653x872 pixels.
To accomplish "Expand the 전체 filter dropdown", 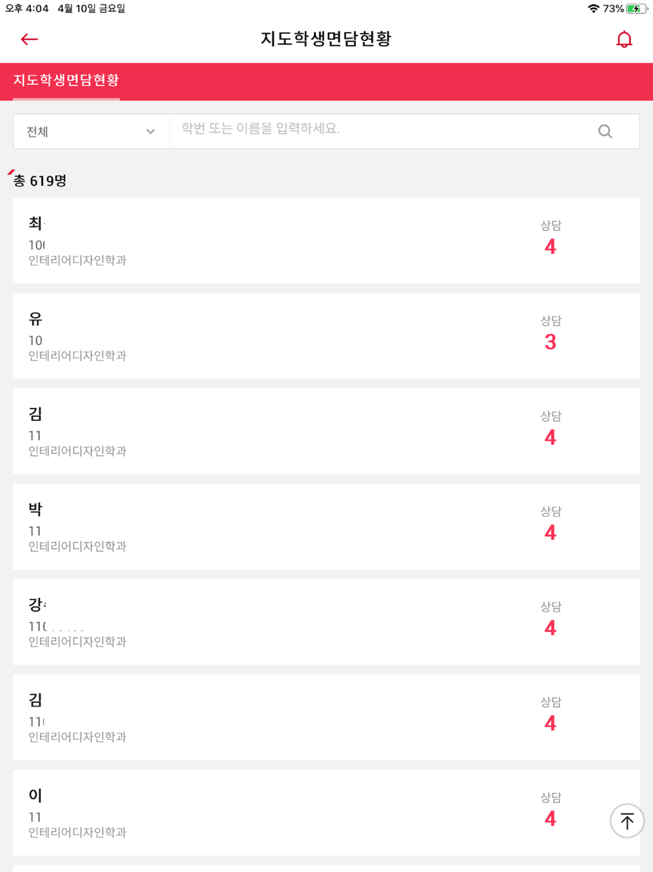I will coord(91,131).
